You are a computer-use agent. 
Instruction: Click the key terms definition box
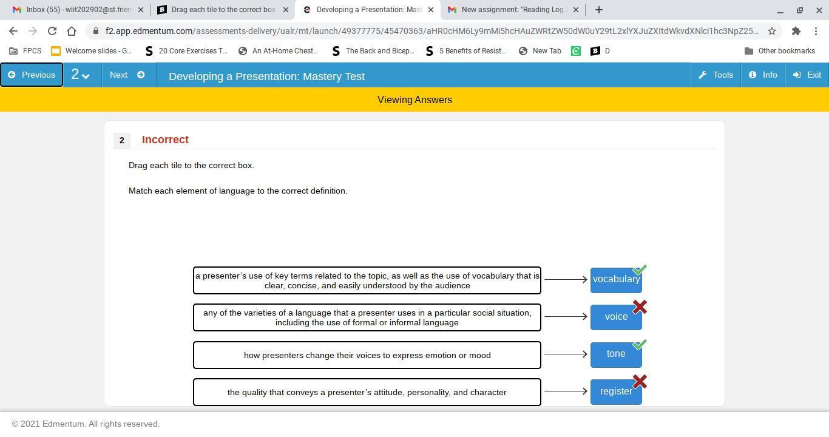tap(367, 280)
